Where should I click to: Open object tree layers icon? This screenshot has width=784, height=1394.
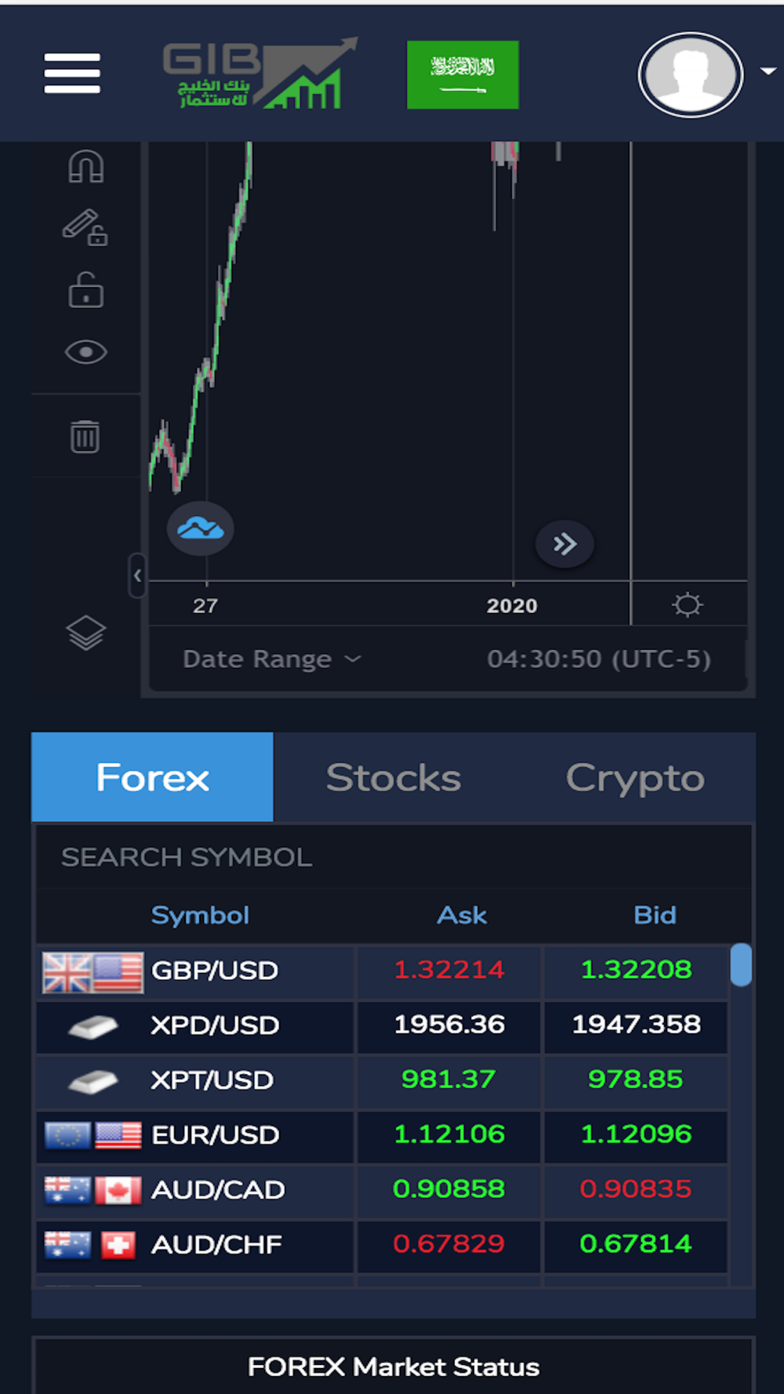tap(85, 633)
